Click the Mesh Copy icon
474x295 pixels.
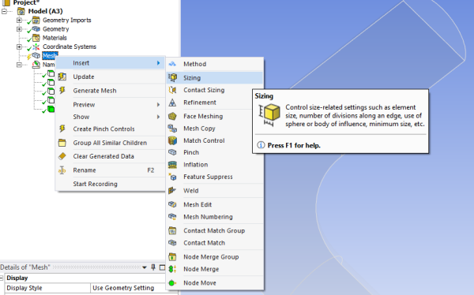coord(172,129)
